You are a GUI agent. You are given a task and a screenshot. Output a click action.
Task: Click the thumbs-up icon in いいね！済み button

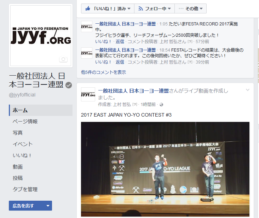(x=88, y=8)
